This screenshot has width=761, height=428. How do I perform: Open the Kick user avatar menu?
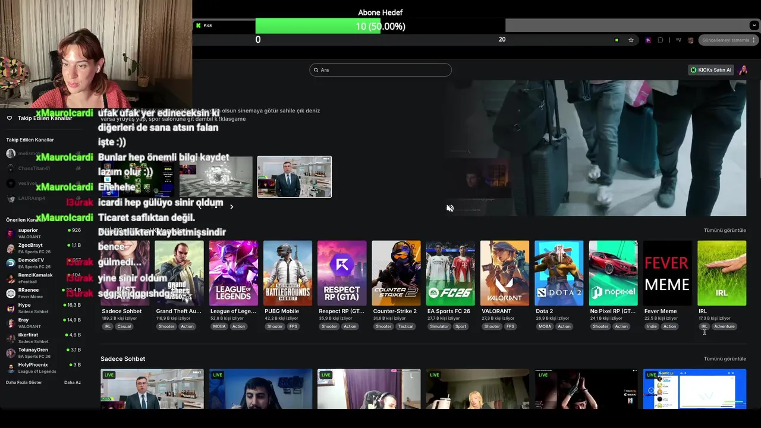point(743,70)
